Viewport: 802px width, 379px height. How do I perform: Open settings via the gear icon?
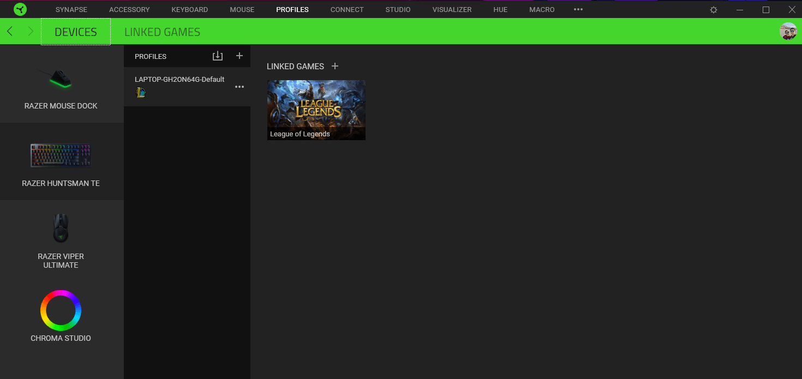click(714, 10)
